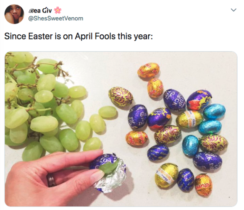Image resolution: width=244 pixels, height=210 pixels.
Task: Click the lone grape nearest the eggs
Action: 108,111
